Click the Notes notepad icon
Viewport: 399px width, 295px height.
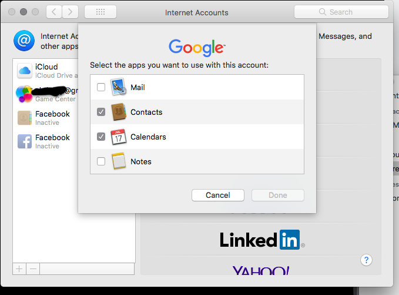click(x=119, y=161)
